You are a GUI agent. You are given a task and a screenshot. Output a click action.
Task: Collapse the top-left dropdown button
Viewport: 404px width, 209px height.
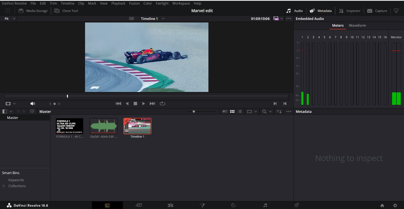pos(8,11)
